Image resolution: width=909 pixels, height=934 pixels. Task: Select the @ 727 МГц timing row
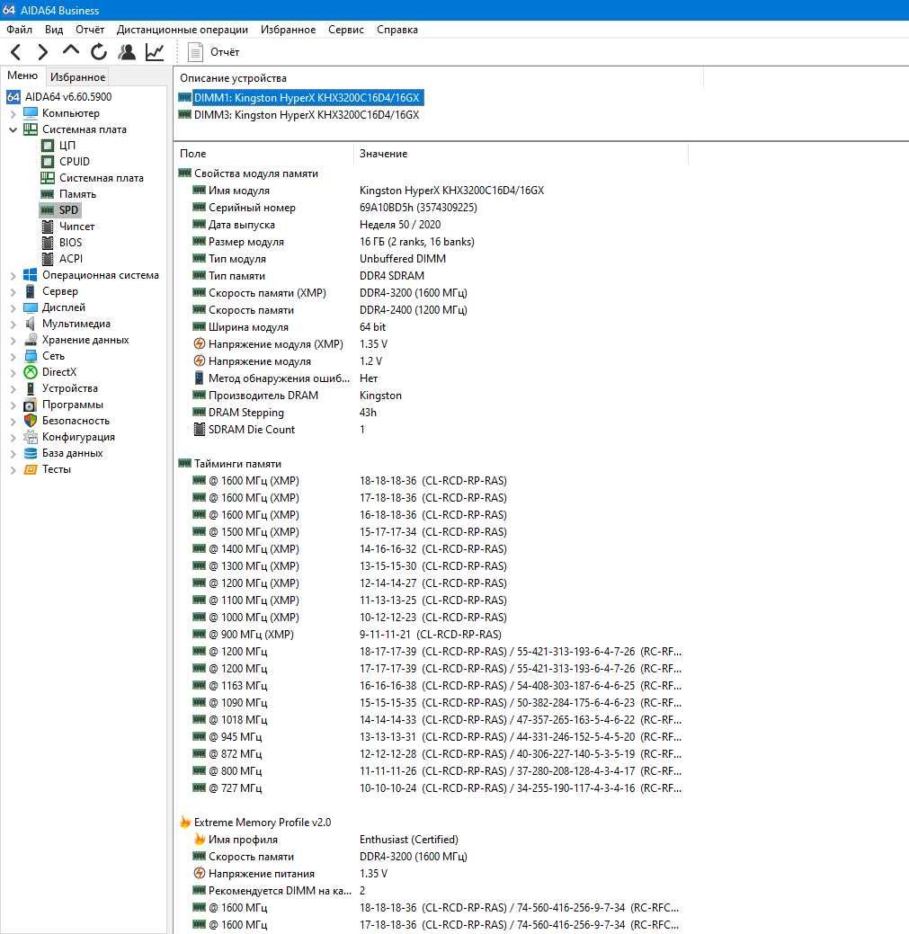pyautogui.click(x=437, y=788)
